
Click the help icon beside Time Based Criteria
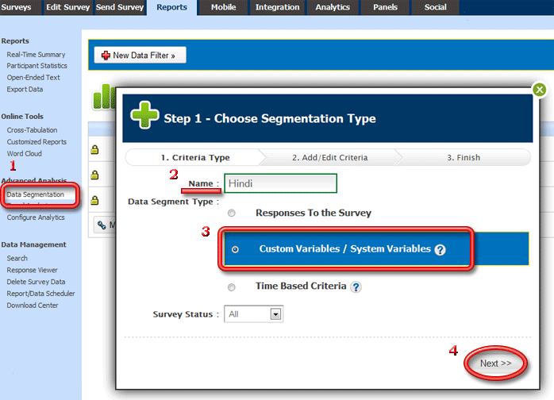click(356, 287)
